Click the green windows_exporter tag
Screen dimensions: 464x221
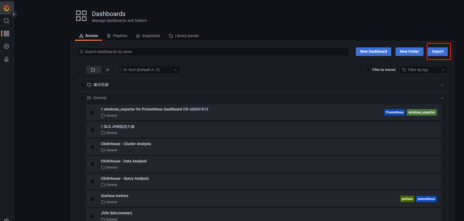point(422,112)
